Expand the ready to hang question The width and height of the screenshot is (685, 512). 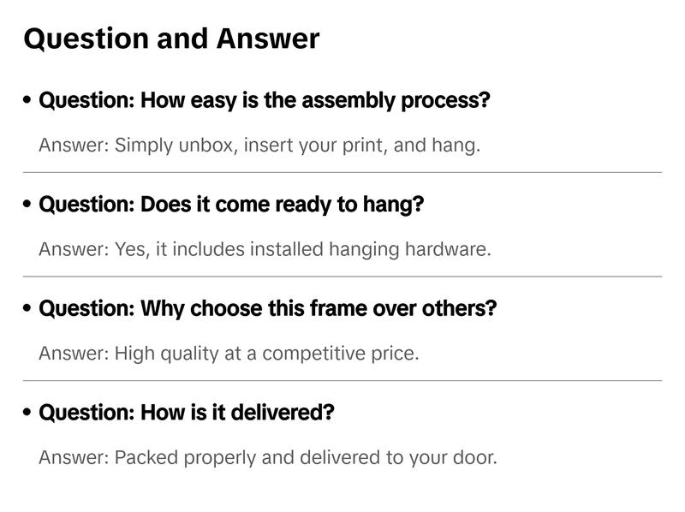click(x=231, y=205)
